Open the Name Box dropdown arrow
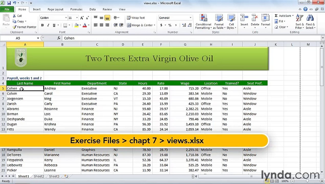Image resolution: width=325 pixels, height=184 pixels. pyautogui.click(x=38, y=38)
